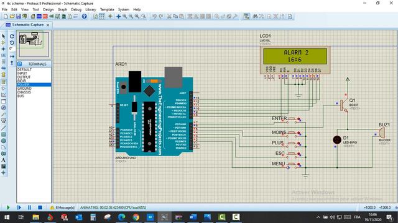Click the MOINS push button in schematic
The image size is (398, 223).
(292, 133)
